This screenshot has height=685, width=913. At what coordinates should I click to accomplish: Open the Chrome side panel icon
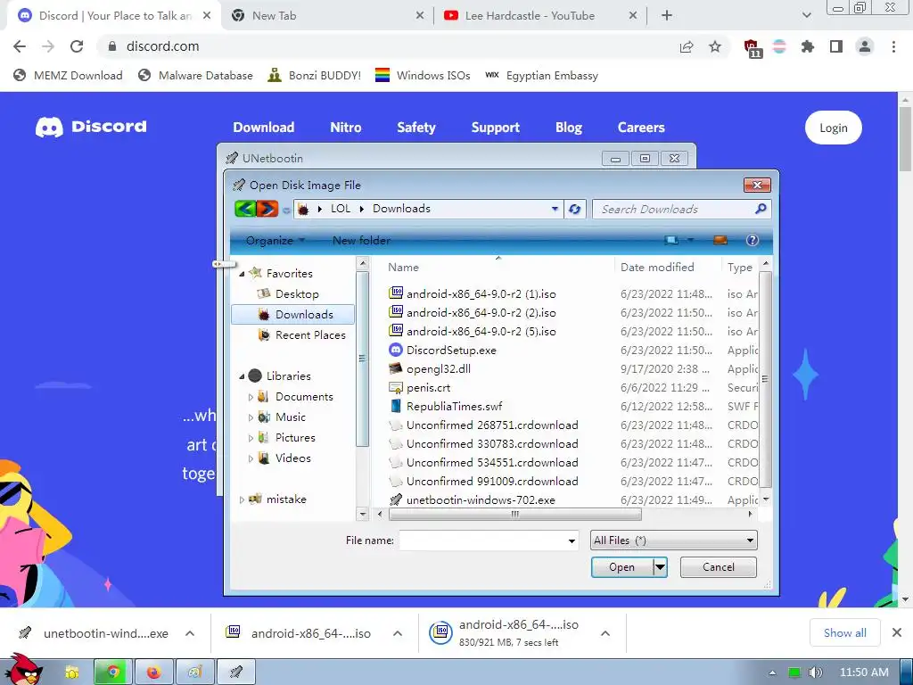[x=836, y=46]
